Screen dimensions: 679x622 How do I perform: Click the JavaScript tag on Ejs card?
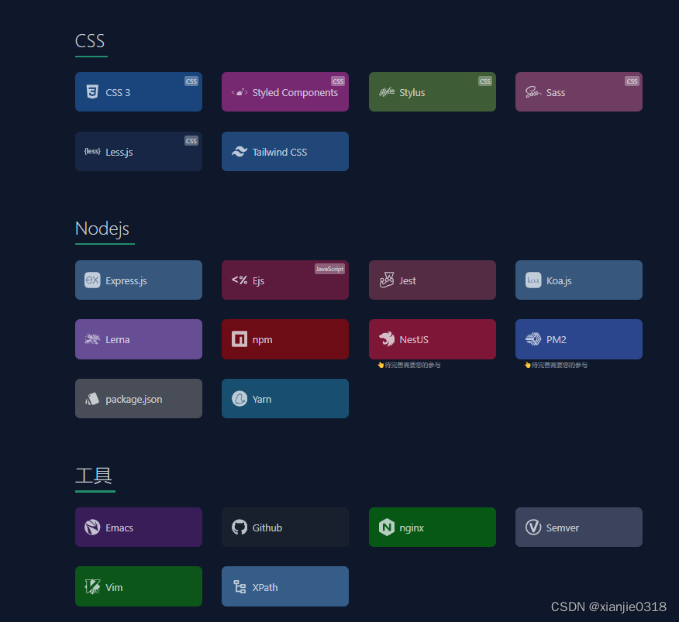[329, 269]
